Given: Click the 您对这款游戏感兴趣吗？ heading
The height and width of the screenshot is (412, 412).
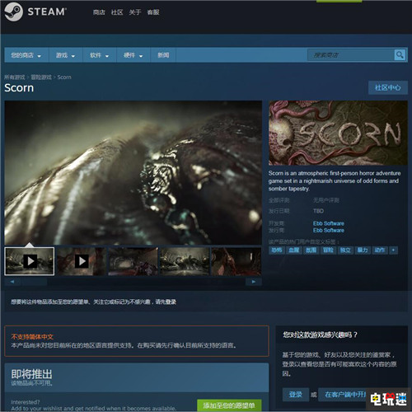Looking at the screenshot, I should point(321,335).
